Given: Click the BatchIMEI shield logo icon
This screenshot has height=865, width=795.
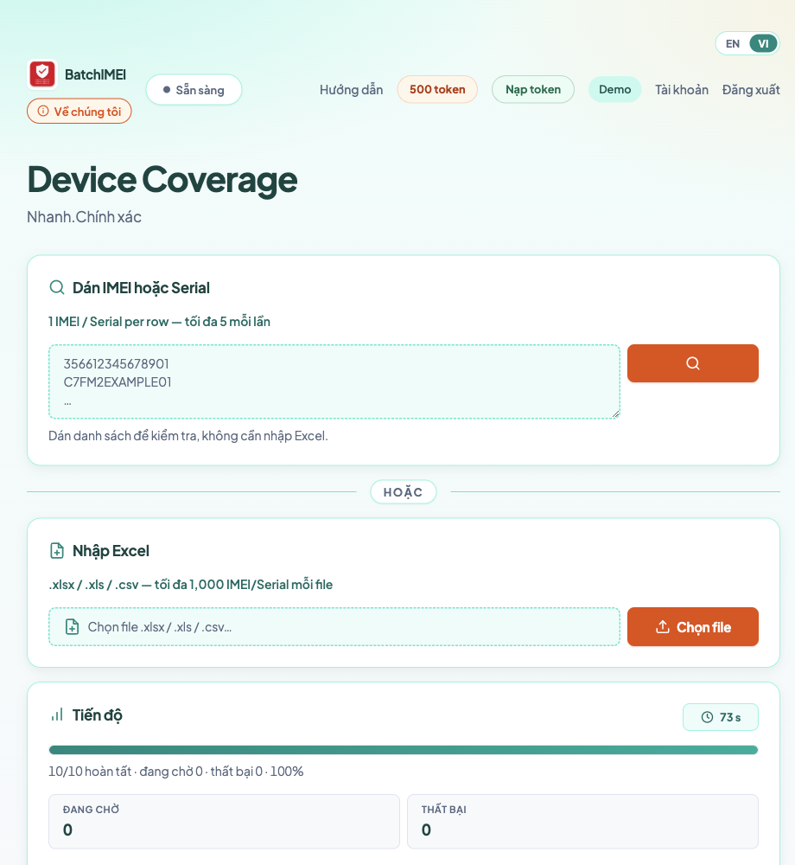Looking at the screenshot, I should [42, 74].
